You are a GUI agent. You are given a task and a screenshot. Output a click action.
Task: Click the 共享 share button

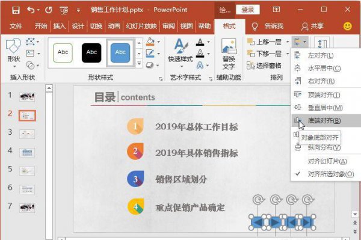[312, 26]
